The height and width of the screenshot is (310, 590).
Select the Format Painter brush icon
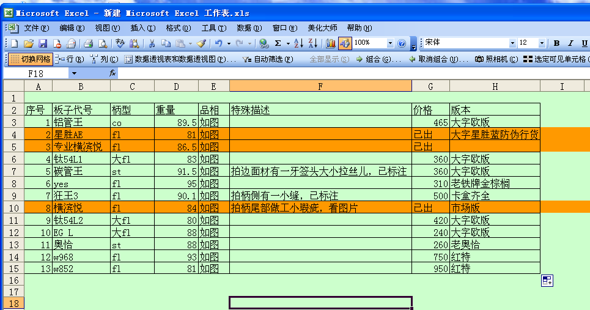201,43
